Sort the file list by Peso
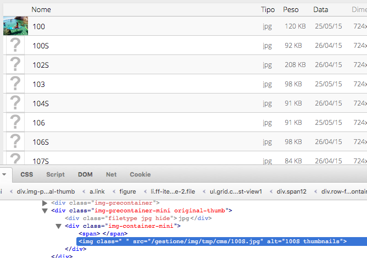 (291, 9)
